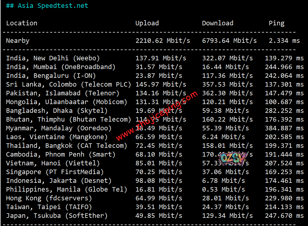Select Singapore (PT FirstMedia) row
This screenshot has height=226, width=308.
(x=55, y=172)
